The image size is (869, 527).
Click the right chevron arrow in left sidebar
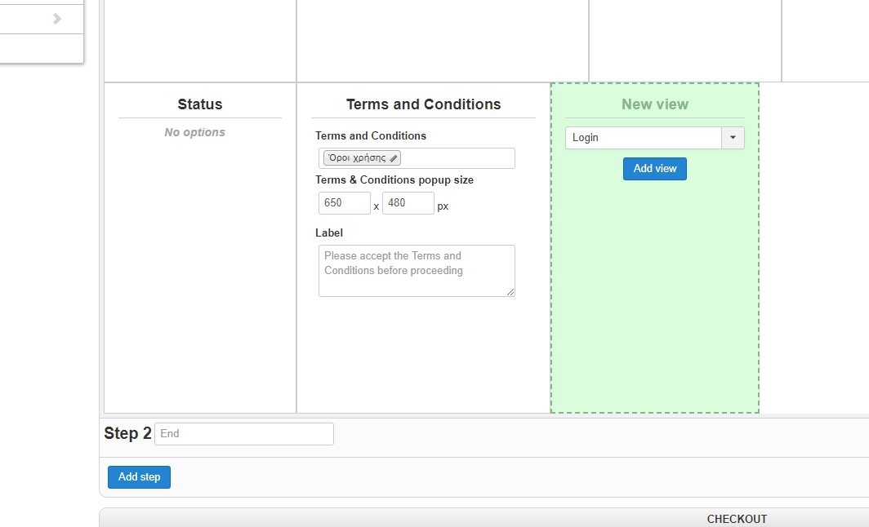57,19
